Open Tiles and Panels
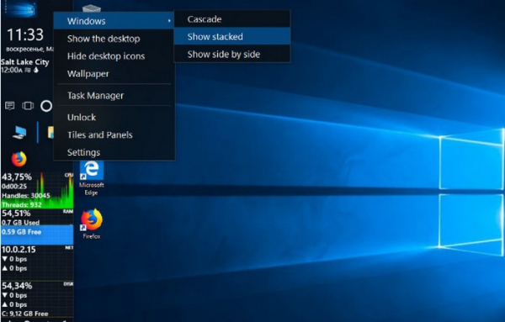Screen dimensions: 505x322 click(114, 135)
